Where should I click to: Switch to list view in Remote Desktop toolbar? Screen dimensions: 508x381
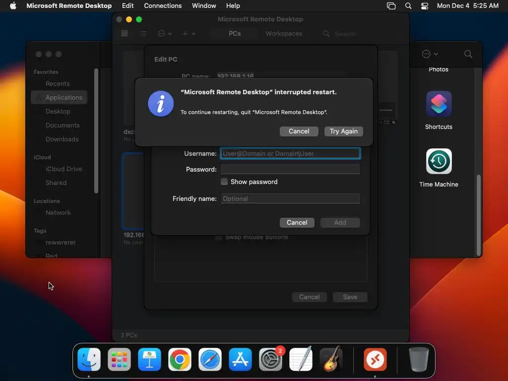143,33
